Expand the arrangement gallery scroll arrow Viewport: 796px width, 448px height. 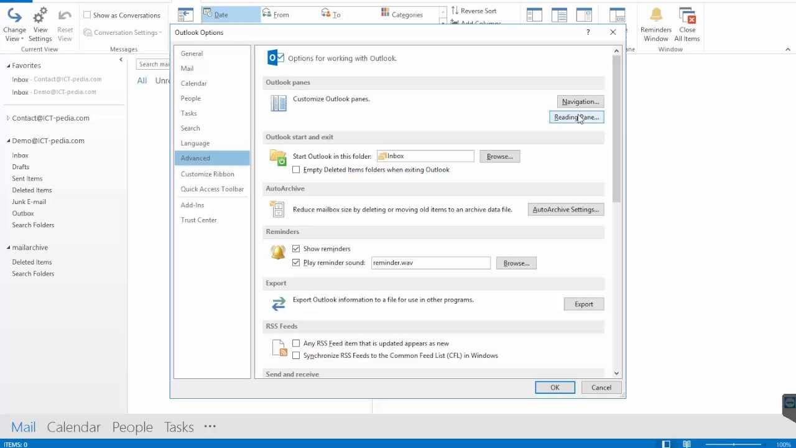point(443,21)
